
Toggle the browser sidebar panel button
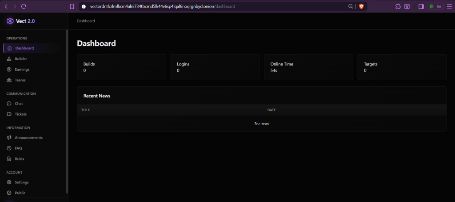(421, 7)
